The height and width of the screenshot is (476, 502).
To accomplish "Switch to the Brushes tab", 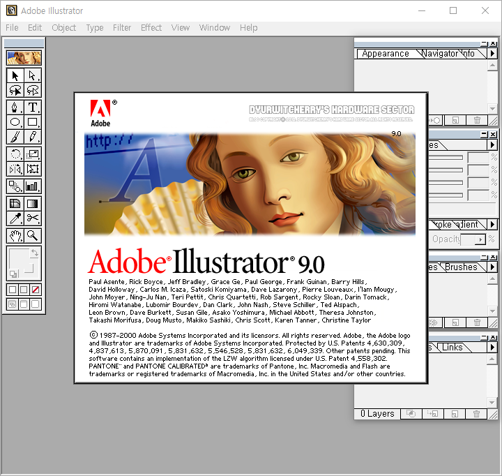I will [x=461, y=267].
